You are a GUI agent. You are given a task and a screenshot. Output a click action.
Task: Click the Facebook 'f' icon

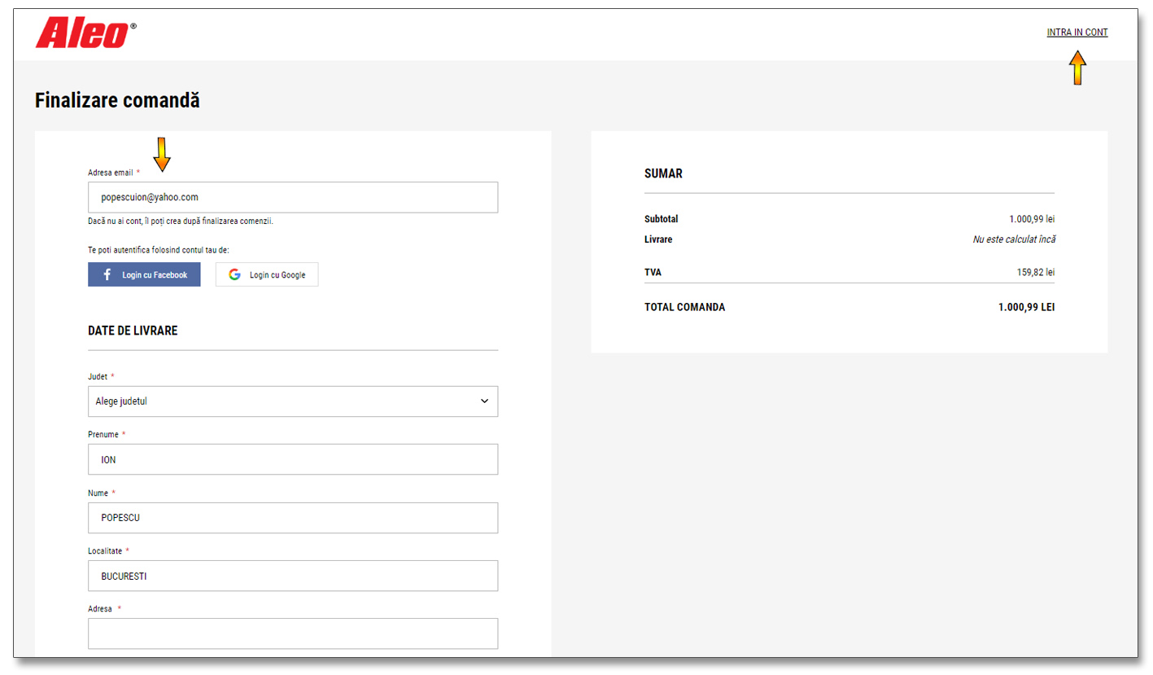107,275
